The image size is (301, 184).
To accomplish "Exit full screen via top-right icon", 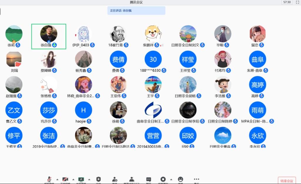I will coord(297,2).
